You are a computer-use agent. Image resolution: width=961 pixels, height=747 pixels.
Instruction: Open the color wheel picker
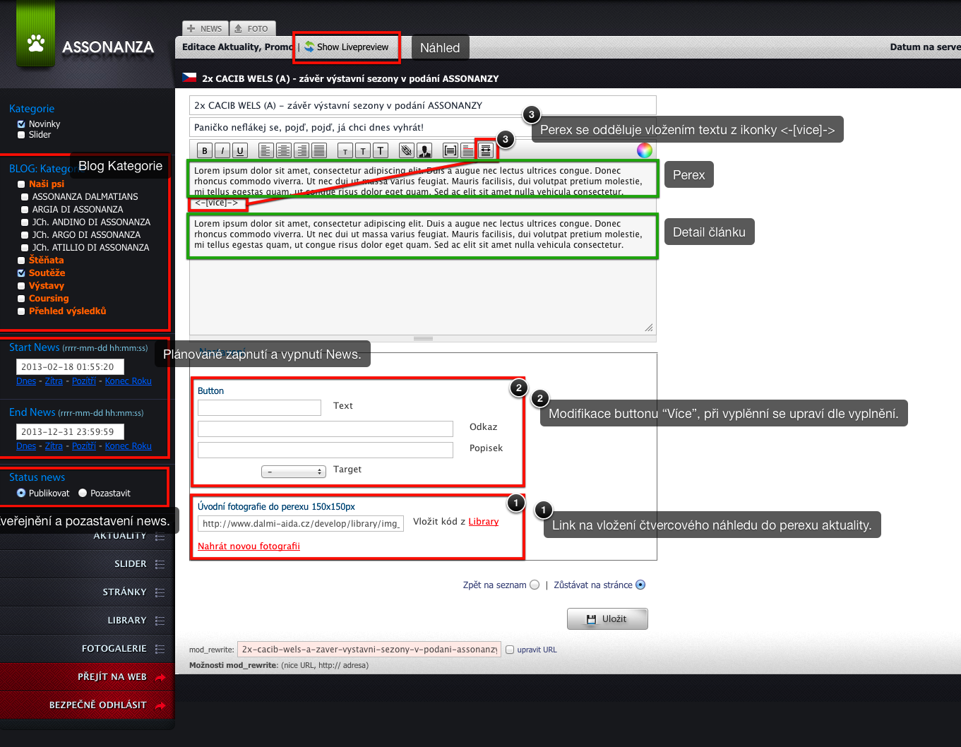[645, 150]
